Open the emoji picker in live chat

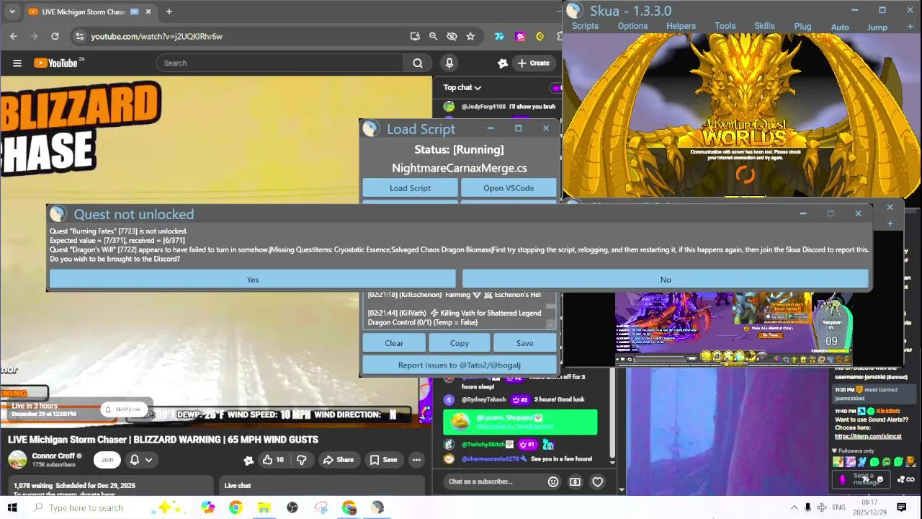[553, 482]
